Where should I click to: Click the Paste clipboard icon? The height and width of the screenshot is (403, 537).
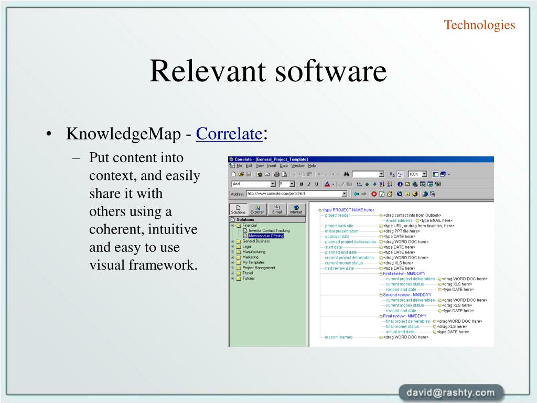point(309,174)
